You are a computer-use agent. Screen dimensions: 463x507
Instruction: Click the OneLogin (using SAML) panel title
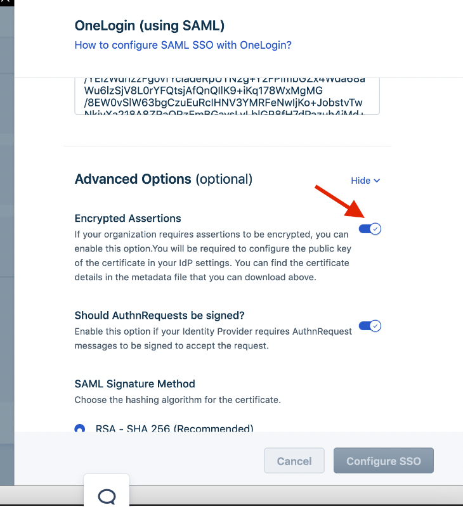click(150, 25)
